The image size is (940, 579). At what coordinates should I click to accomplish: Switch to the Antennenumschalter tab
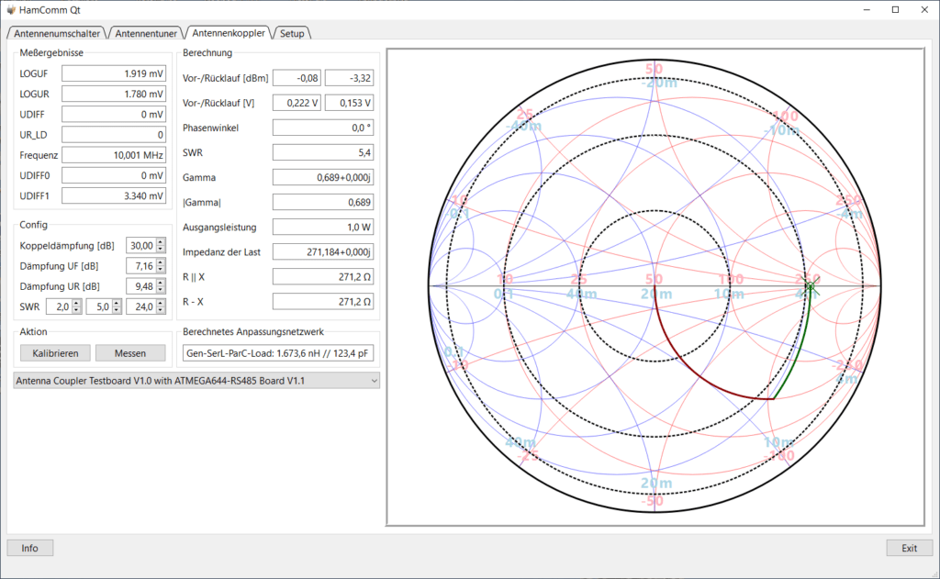pyautogui.click(x=57, y=34)
